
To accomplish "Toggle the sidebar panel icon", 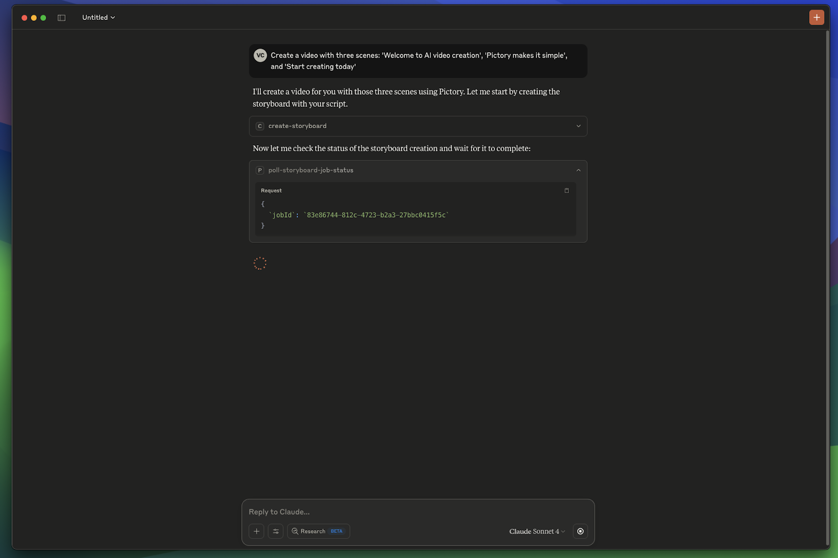I will pos(61,18).
